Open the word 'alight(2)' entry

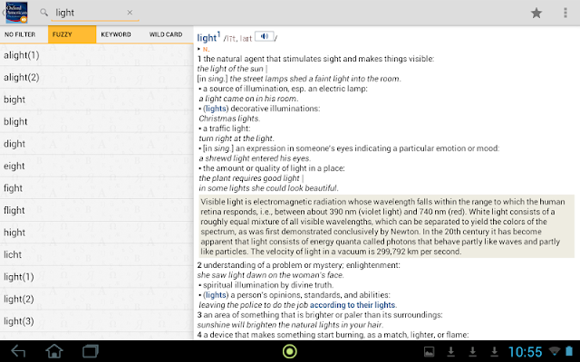[96, 78]
